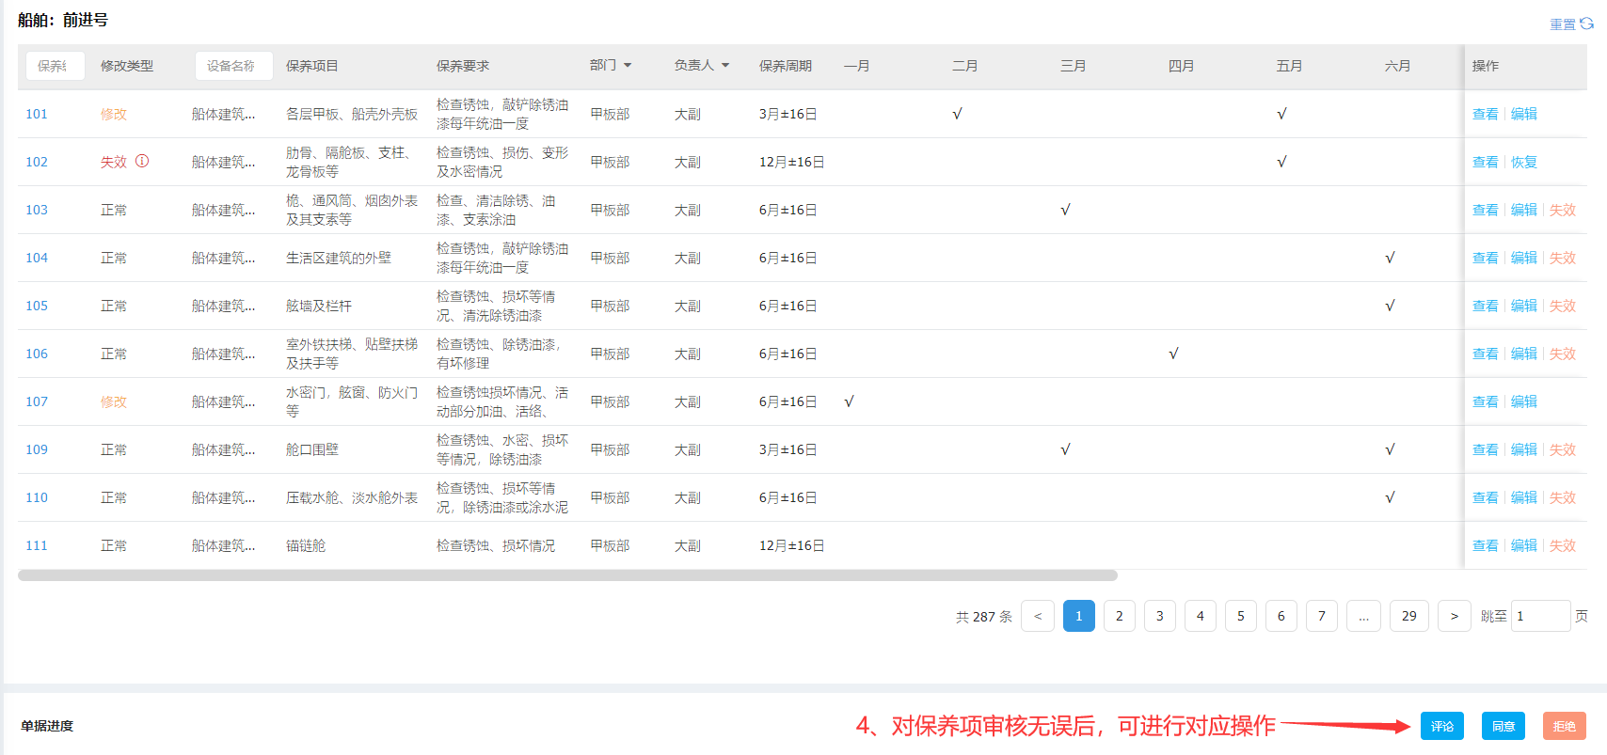Image resolution: width=1607 pixels, height=755 pixels.
Task: Click the horizontal table scrollbar
Action: (567, 575)
